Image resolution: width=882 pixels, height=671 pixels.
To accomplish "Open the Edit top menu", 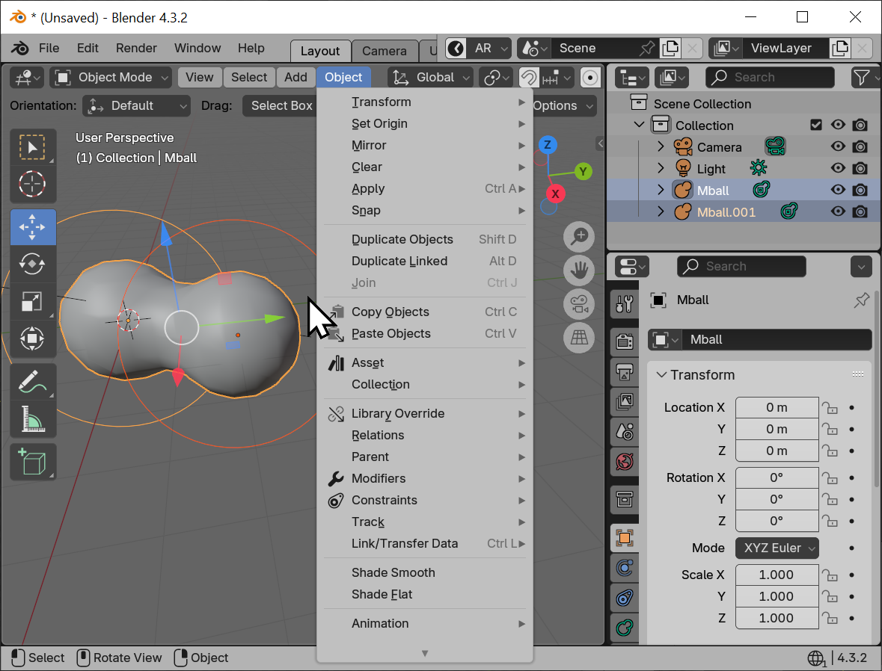I will 88,49.
